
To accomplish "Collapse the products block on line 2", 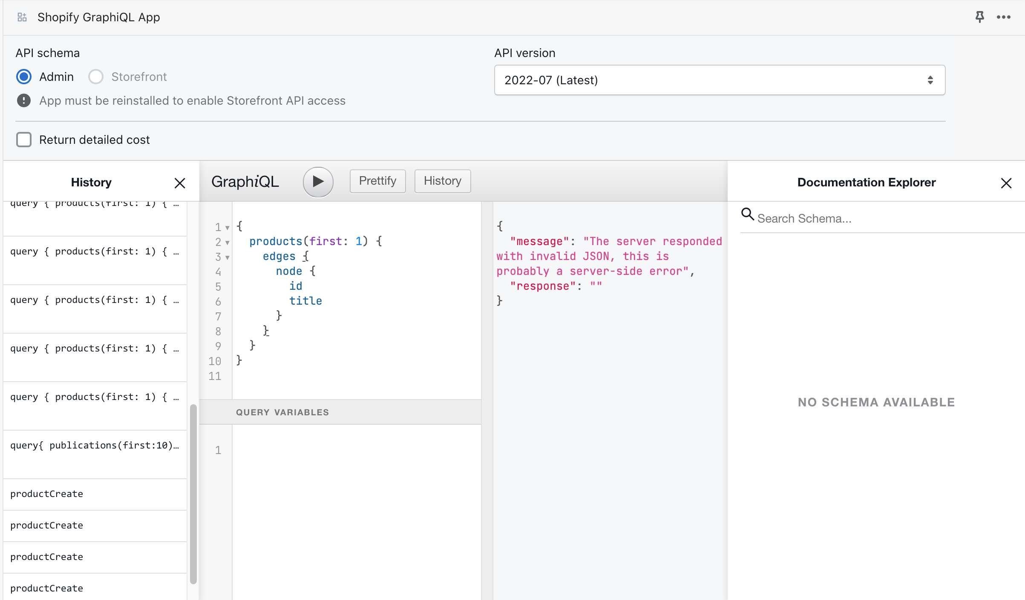I will (x=227, y=243).
